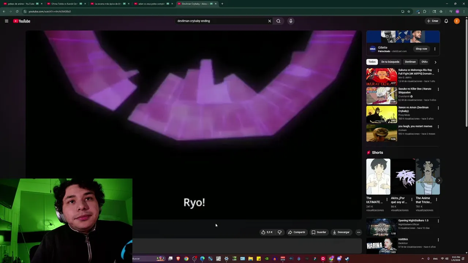Screen dimensions: 468x263
Task: Open options menu for Sukuna vs Mahoraga
Action: pos(438,70)
